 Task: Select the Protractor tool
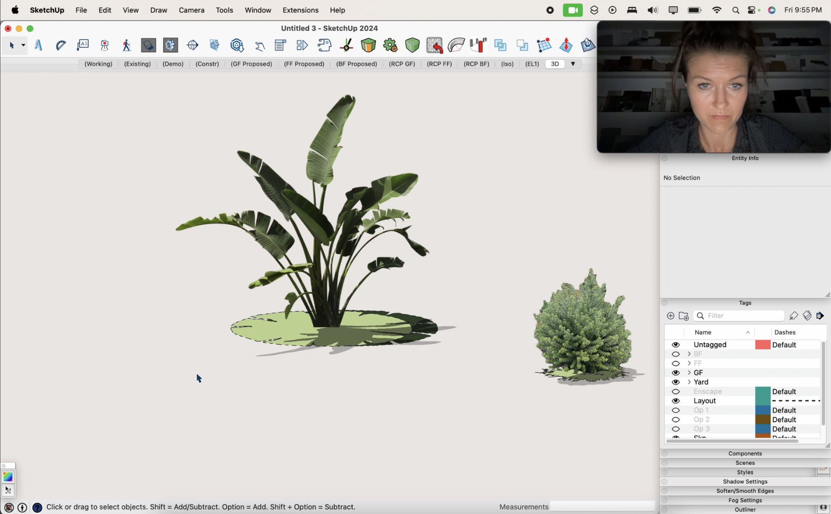point(61,45)
